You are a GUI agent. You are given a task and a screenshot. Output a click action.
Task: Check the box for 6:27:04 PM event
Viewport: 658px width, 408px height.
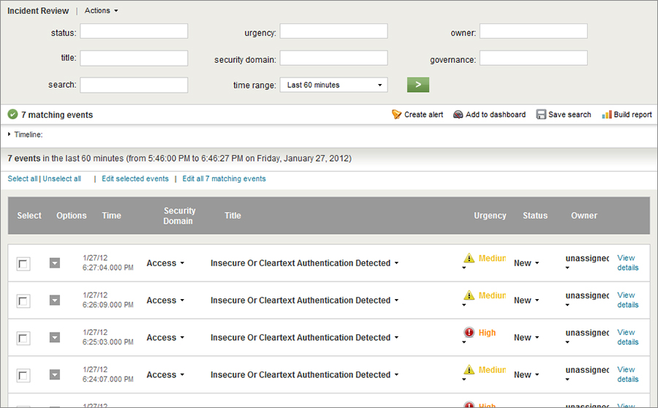tap(23, 264)
